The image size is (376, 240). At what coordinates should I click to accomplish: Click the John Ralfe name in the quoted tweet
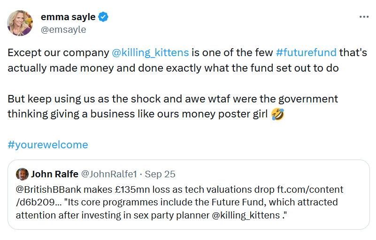point(54,175)
